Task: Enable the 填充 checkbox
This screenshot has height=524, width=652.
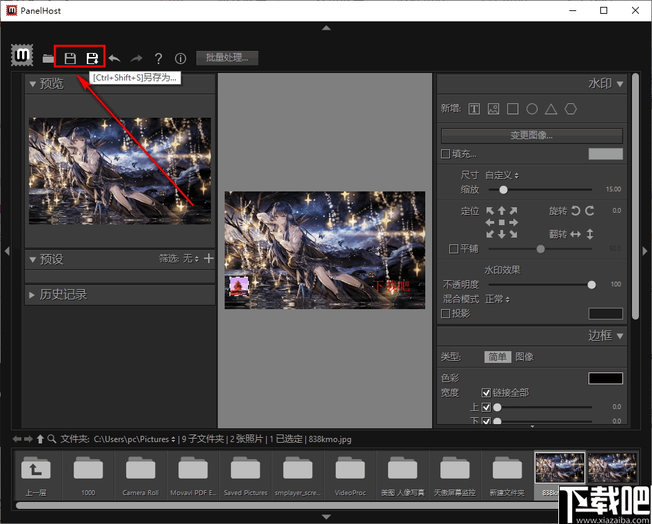Action: 446,154
